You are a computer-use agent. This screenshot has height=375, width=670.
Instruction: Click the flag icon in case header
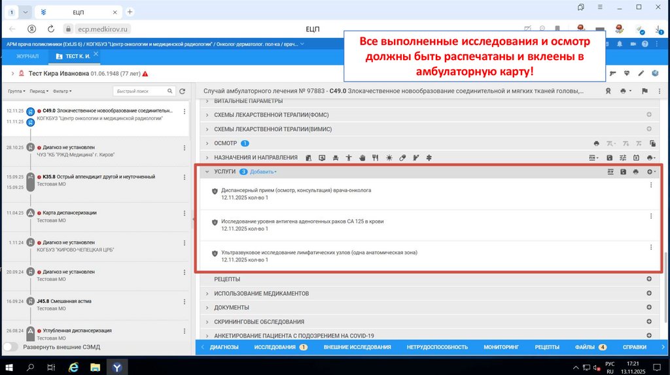coord(644,91)
